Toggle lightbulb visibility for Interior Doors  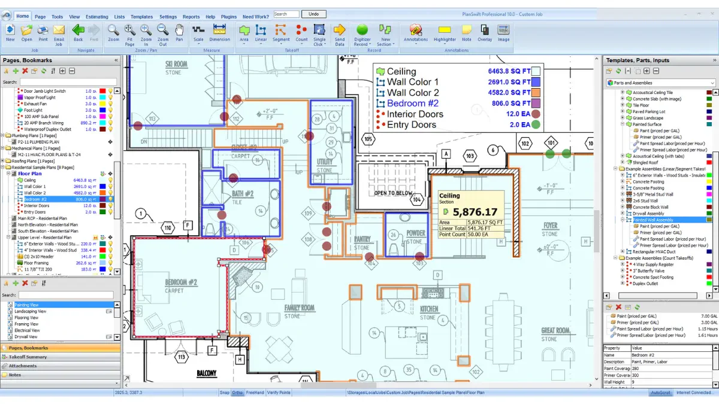pos(110,206)
